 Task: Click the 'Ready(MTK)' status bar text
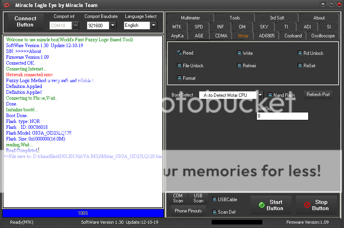click(22, 222)
